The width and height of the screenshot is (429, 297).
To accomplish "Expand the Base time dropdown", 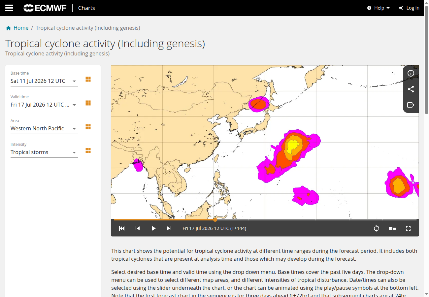I will pyautogui.click(x=44, y=81).
